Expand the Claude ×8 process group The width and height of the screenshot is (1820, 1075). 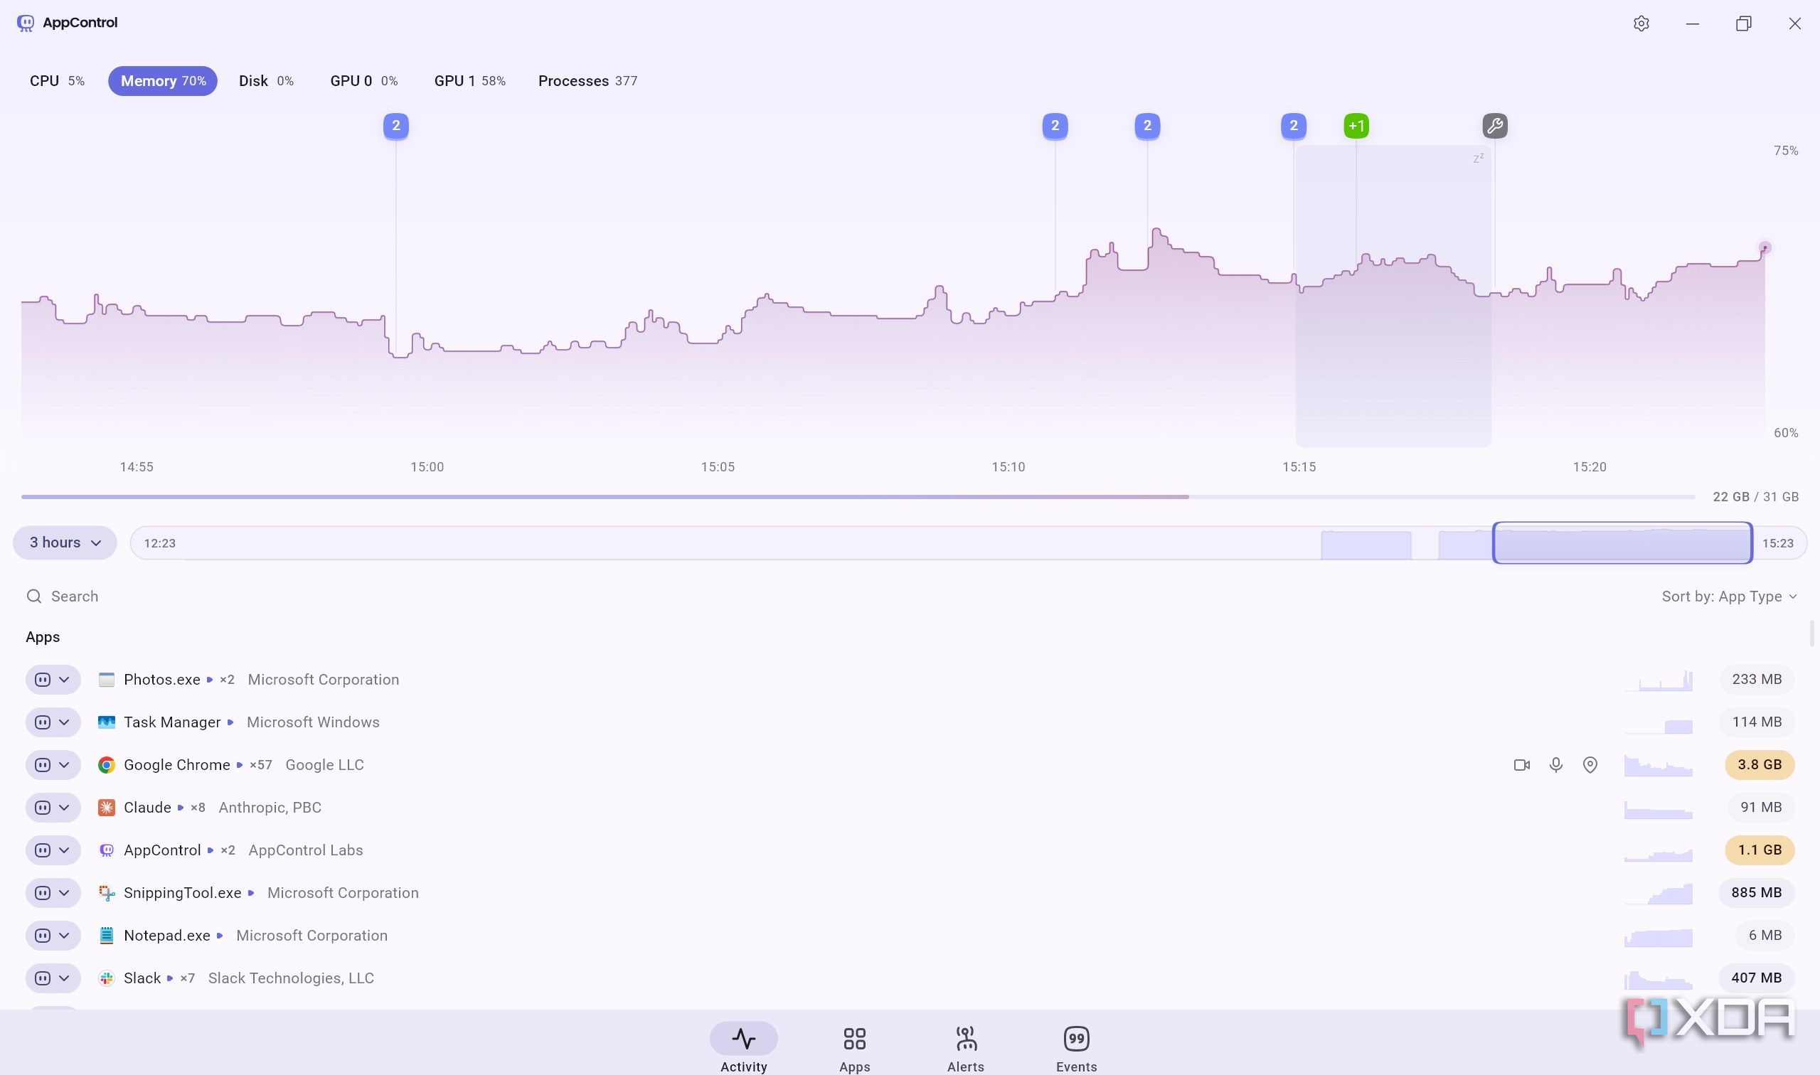point(181,808)
